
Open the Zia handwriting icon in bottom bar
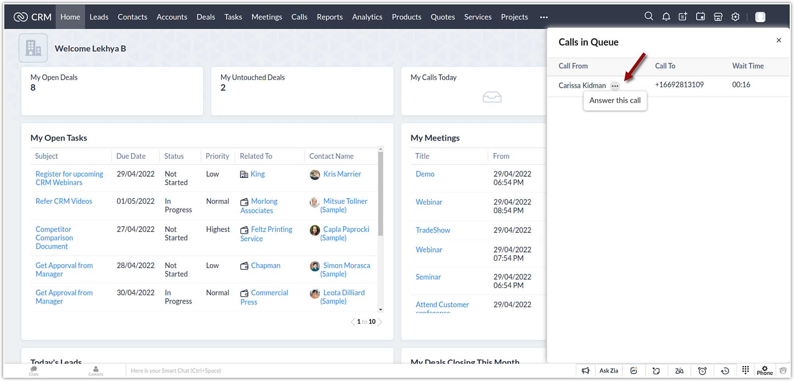pyautogui.click(x=679, y=371)
